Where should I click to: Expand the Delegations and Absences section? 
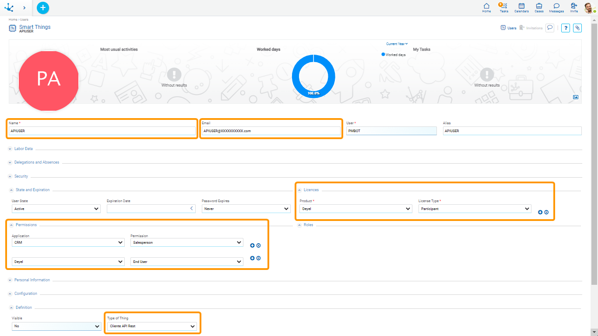pyautogui.click(x=36, y=162)
